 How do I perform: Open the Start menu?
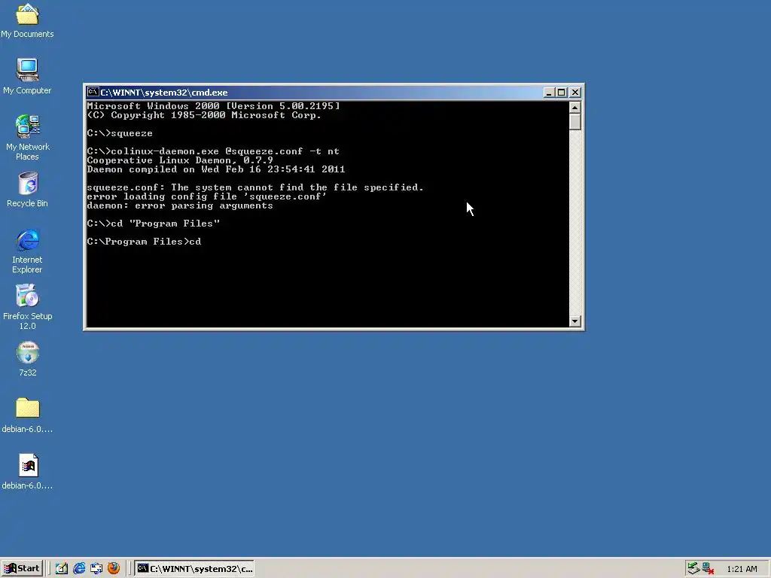(x=22, y=568)
